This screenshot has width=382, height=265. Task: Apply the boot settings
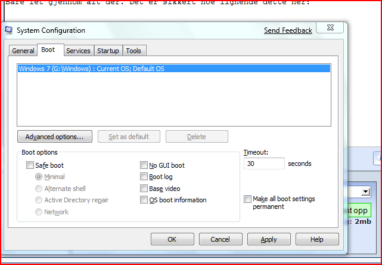pyautogui.click(x=269, y=239)
